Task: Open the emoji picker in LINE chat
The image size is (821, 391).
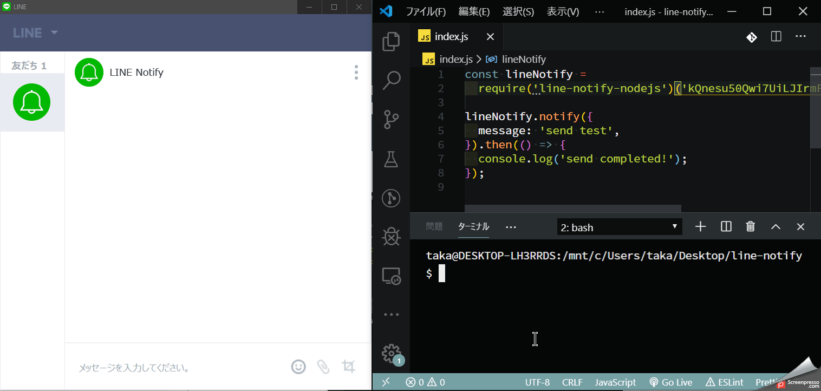Action: pyautogui.click(x=298, y=367)
